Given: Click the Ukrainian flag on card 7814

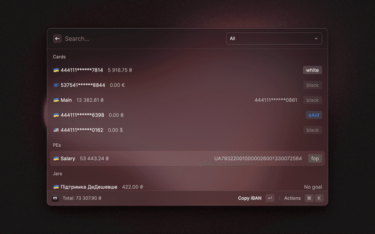Looking at the screenshot, I should point(56,70).
